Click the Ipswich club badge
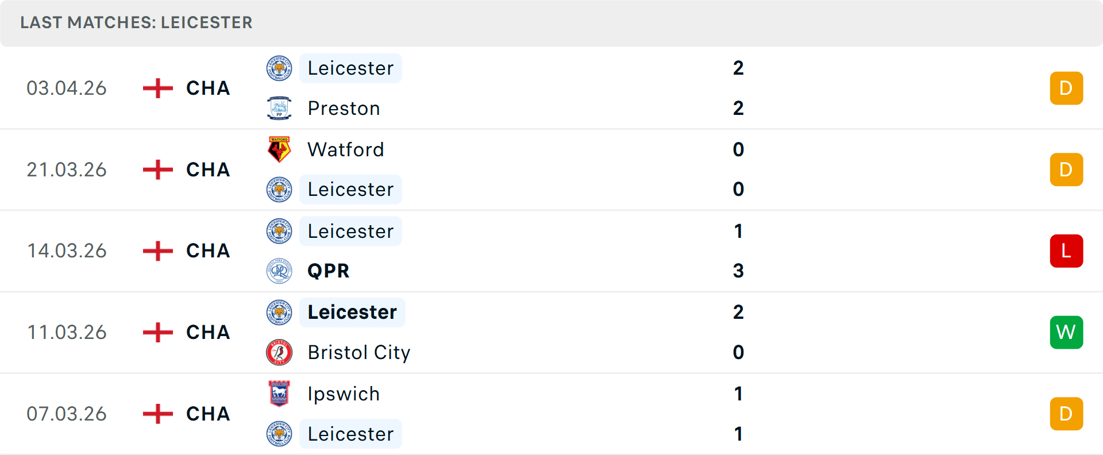Viewport: 1103px width, 455px height. click(x=279, y=394)
